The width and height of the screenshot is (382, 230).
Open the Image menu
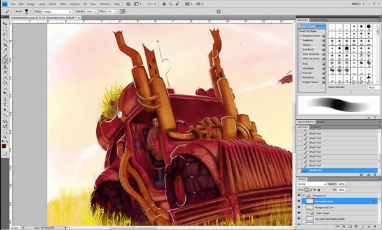[x=31, y=4]
